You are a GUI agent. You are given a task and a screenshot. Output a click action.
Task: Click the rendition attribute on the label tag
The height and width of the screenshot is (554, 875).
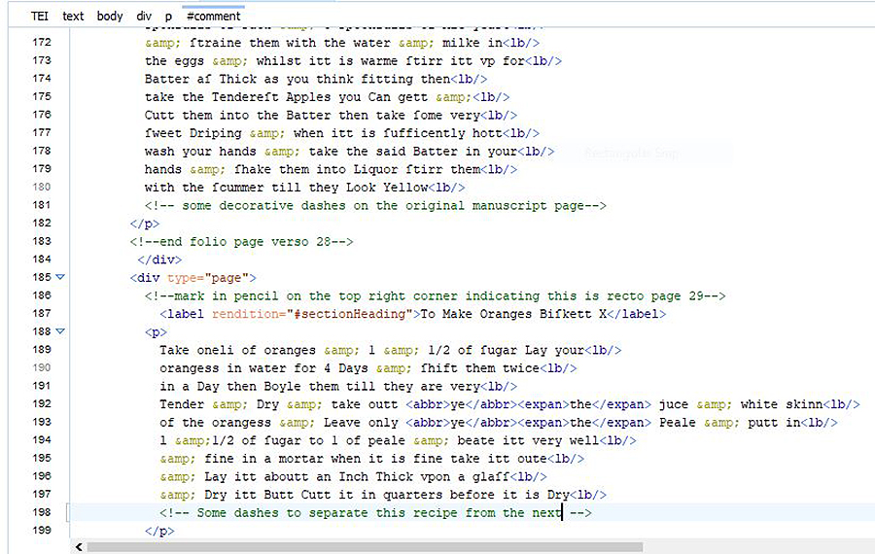click(x=250, y=314)
